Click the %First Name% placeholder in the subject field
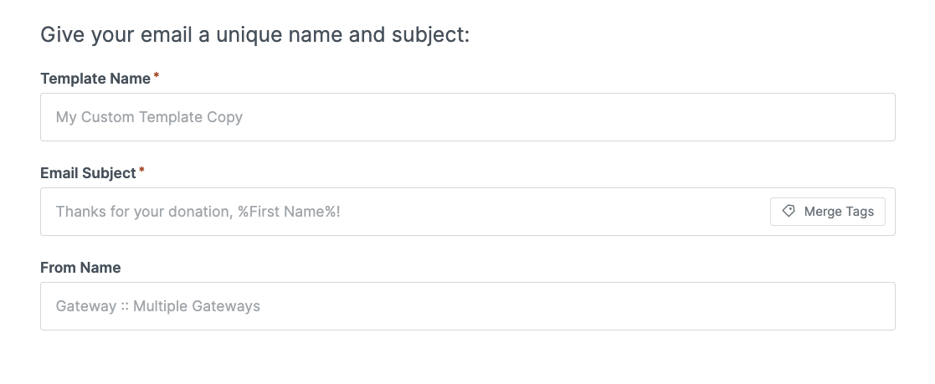Image resolution: width=935 pixels, height=384 pixels. click(x=289, y=212)
